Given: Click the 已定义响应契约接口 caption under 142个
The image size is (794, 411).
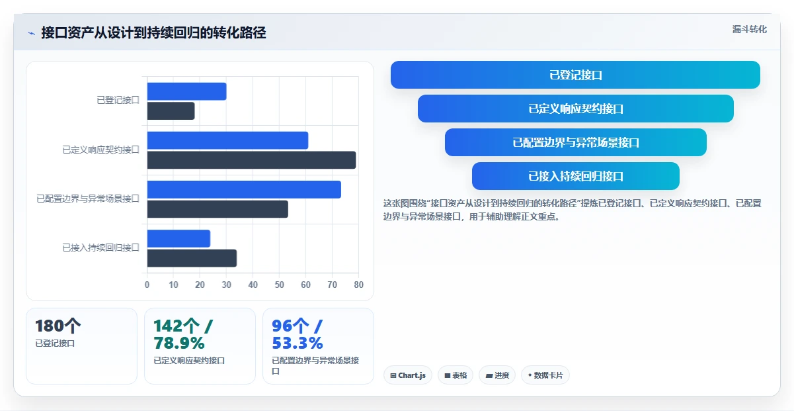Looking at the screenshot, I should pos(189,361).
